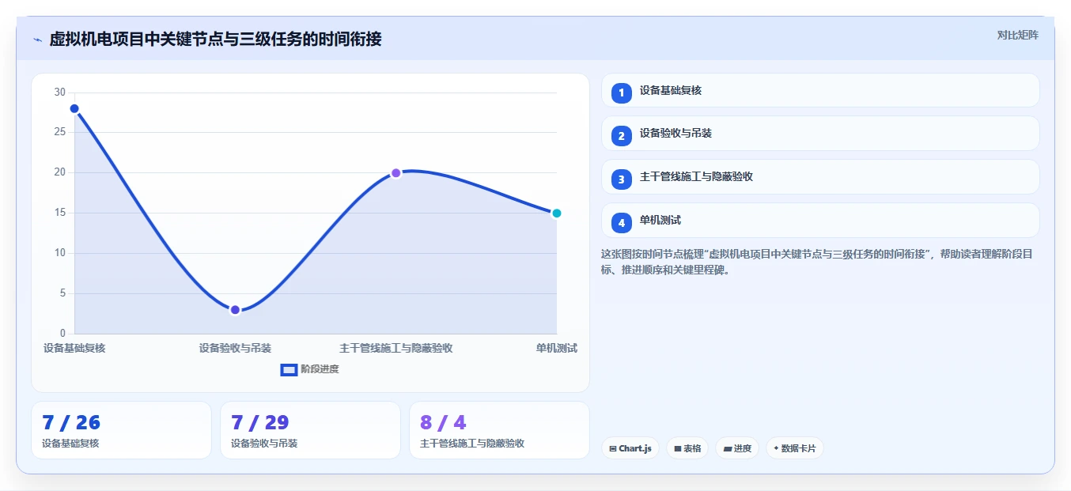This screenshot has width=1071, height=491.
Task: Click step number 4 badge for 单机测试
Action: pos(621,222)
